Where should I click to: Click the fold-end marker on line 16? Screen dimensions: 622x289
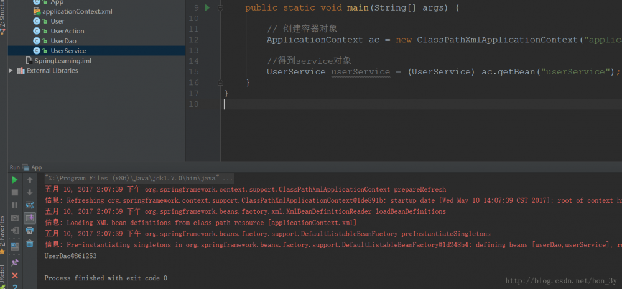(220, 82)
